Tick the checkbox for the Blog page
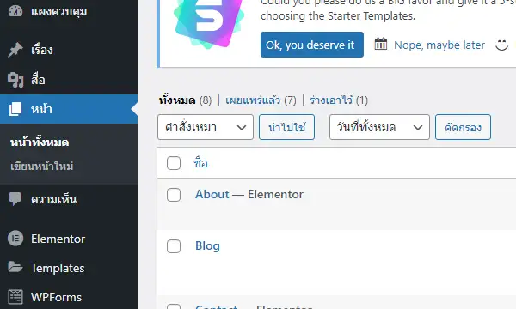 pos(174,246)
